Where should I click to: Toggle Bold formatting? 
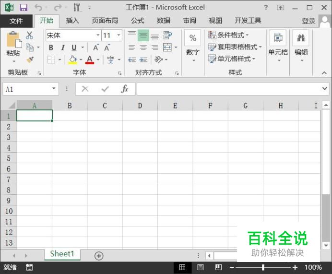pyautogui.click(x=51, y=48)
